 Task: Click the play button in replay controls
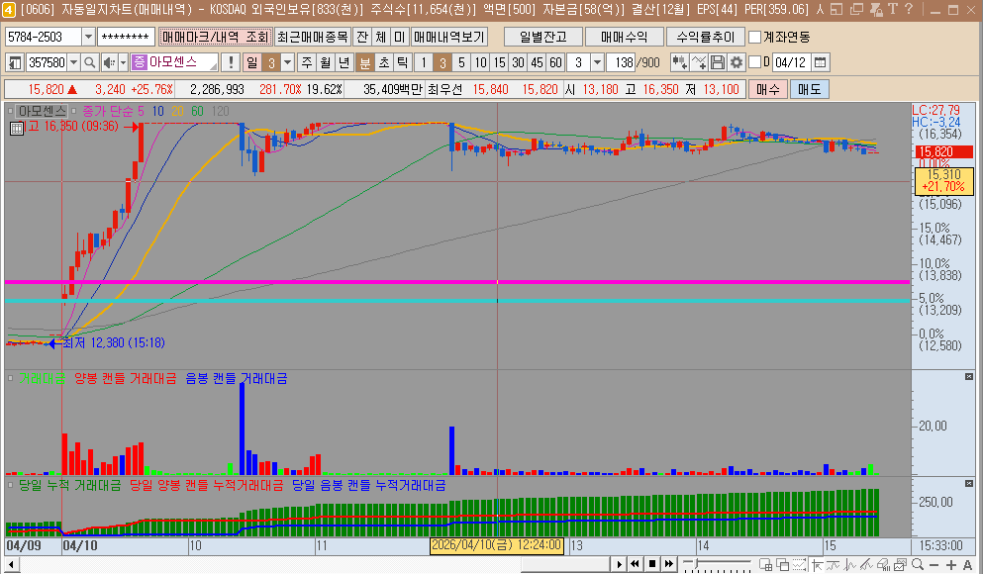[620, 564]
